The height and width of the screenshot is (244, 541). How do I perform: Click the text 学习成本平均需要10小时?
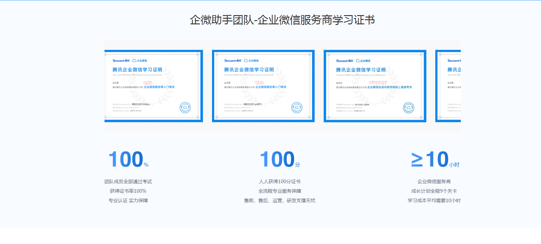pos(434,201)
